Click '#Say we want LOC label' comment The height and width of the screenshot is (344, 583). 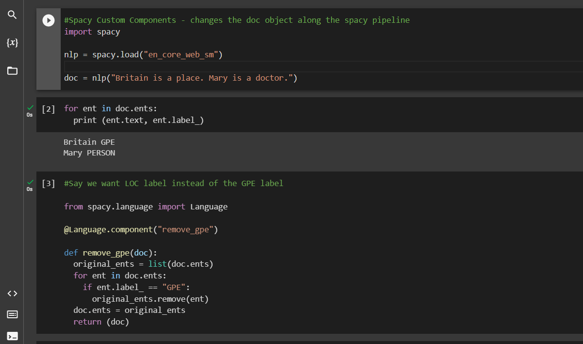point(173,184)
